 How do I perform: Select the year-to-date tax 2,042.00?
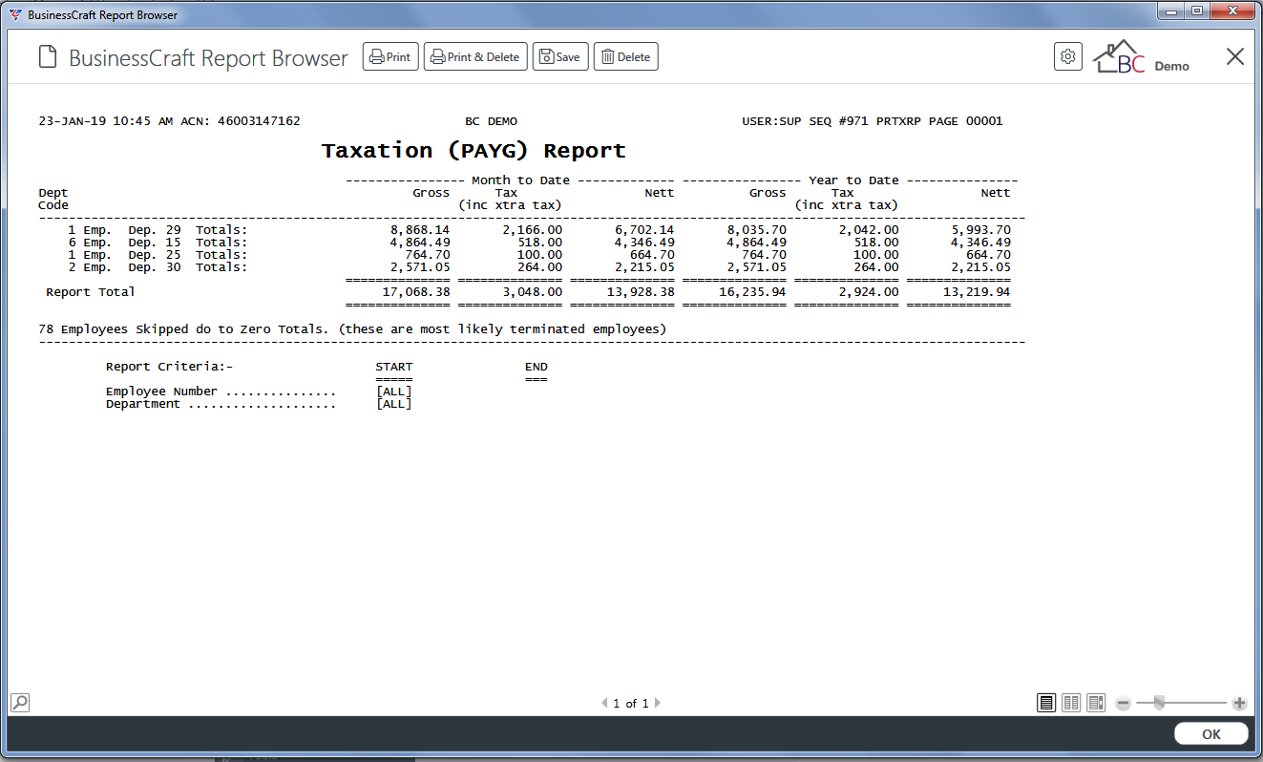pos(869,230)
